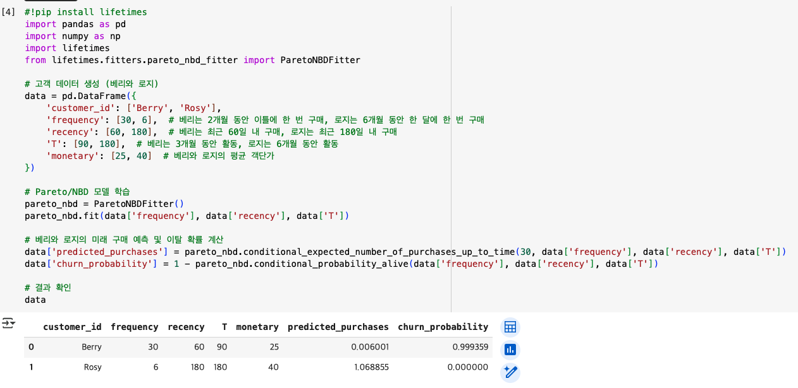
Task: Click Berry's recency value 60
Action: tap(199, 347)
